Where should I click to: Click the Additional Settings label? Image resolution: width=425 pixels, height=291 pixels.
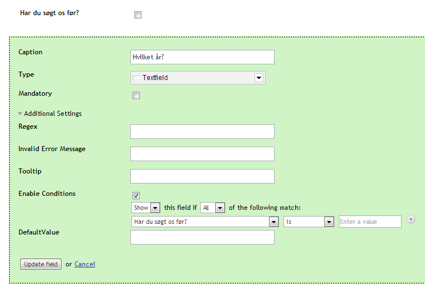click(53, 114)
